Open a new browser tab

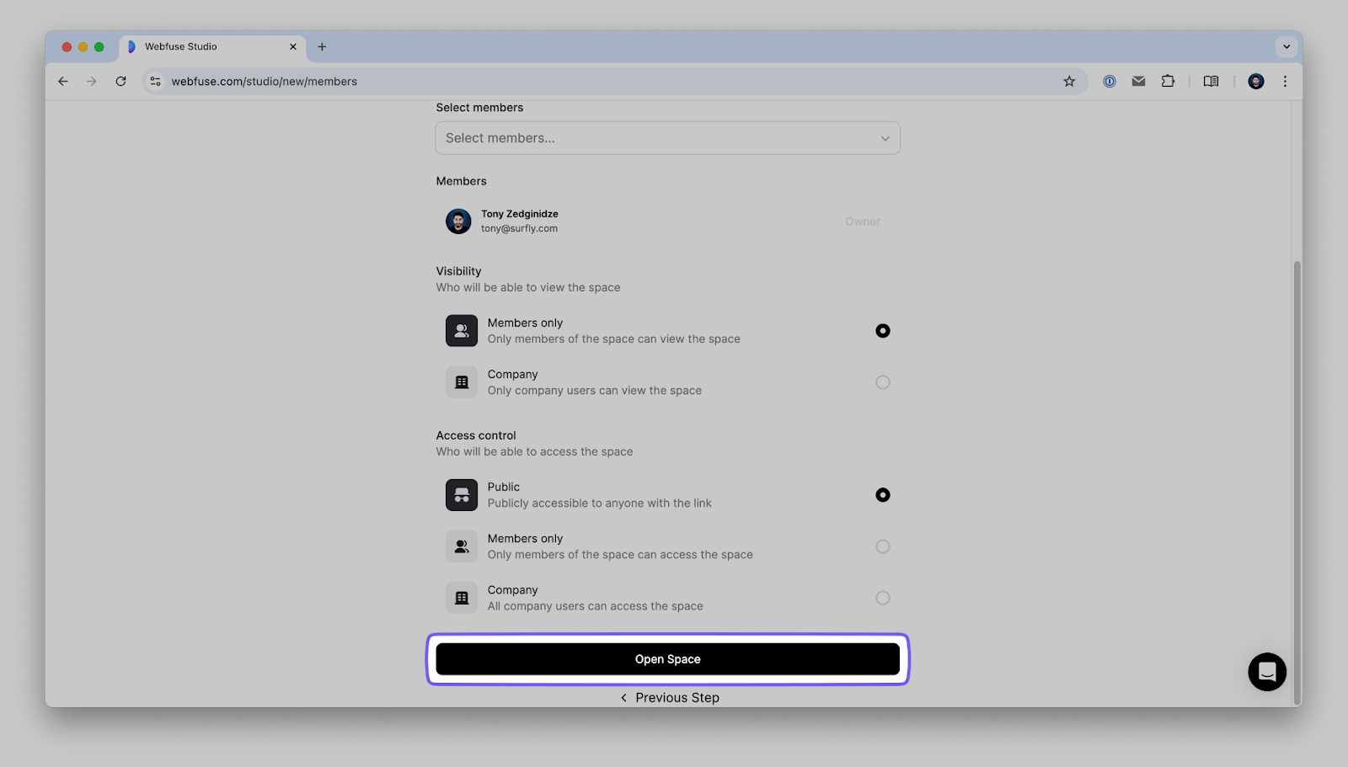click(x=322, y=47)
